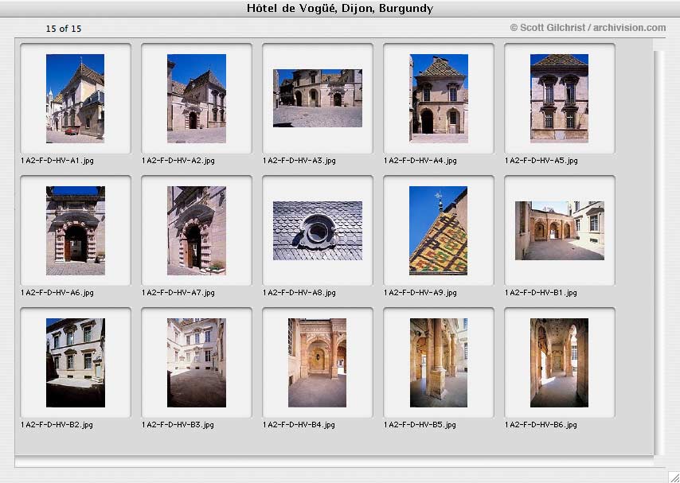
Task: Select the 1A2-F-D-HV-A2 street corner thumbnail
Action: 197,99
